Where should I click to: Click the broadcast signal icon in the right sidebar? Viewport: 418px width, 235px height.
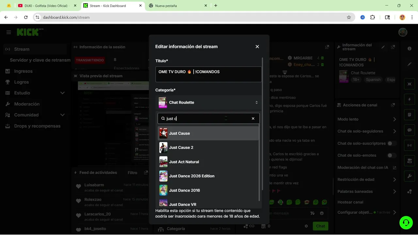410,145
